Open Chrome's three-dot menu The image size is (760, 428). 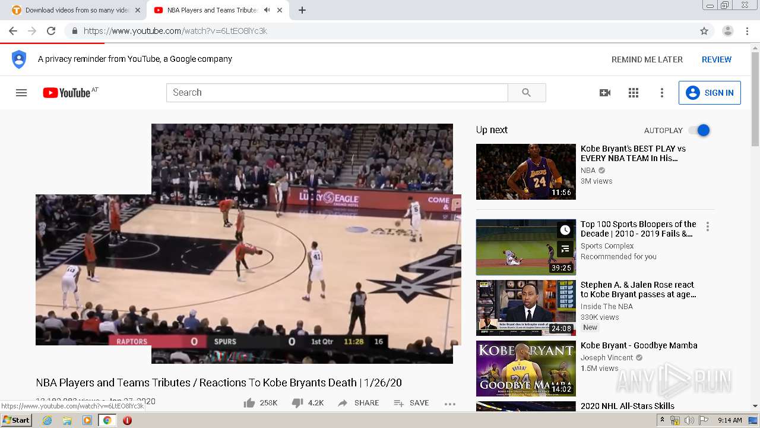point(748,31)
